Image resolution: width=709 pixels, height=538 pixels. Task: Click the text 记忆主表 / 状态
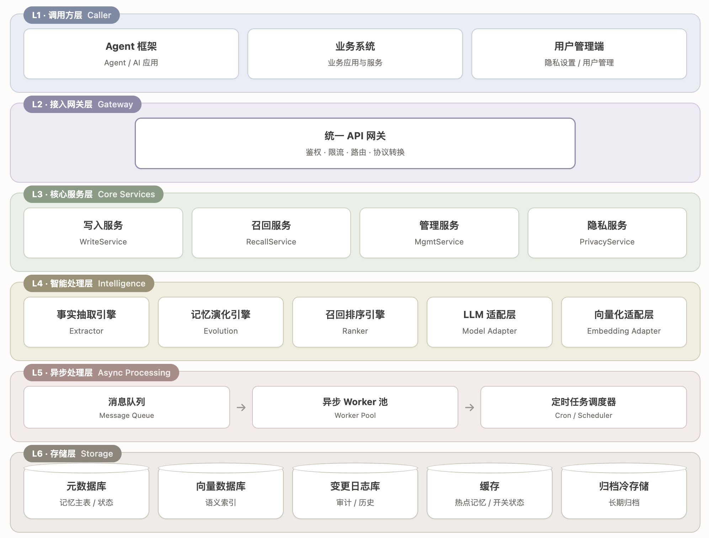tap(86, 503)
